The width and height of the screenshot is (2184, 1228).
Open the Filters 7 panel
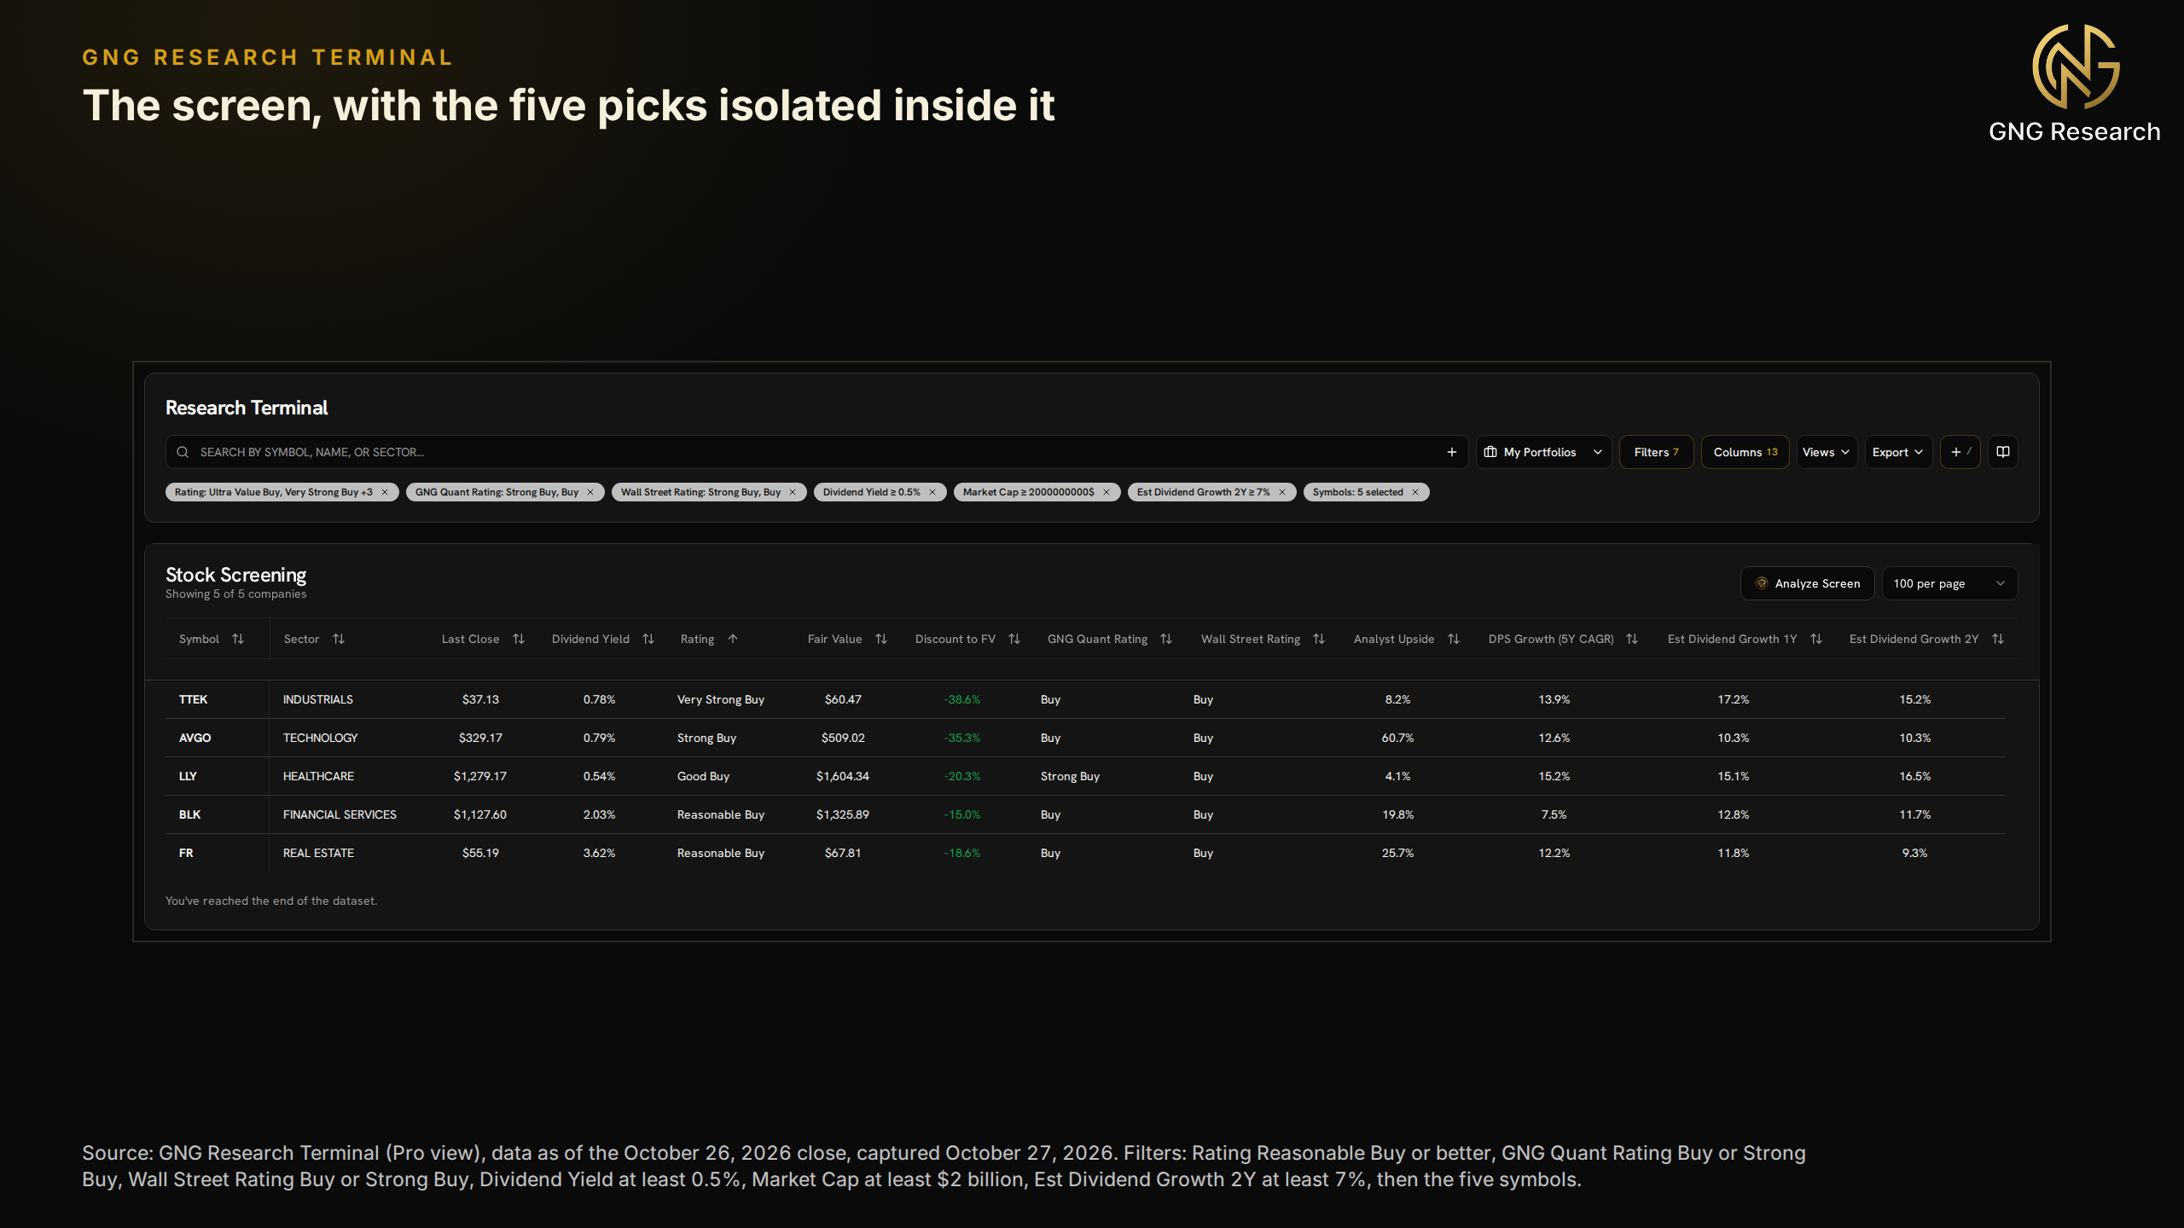coord(1656,452)
